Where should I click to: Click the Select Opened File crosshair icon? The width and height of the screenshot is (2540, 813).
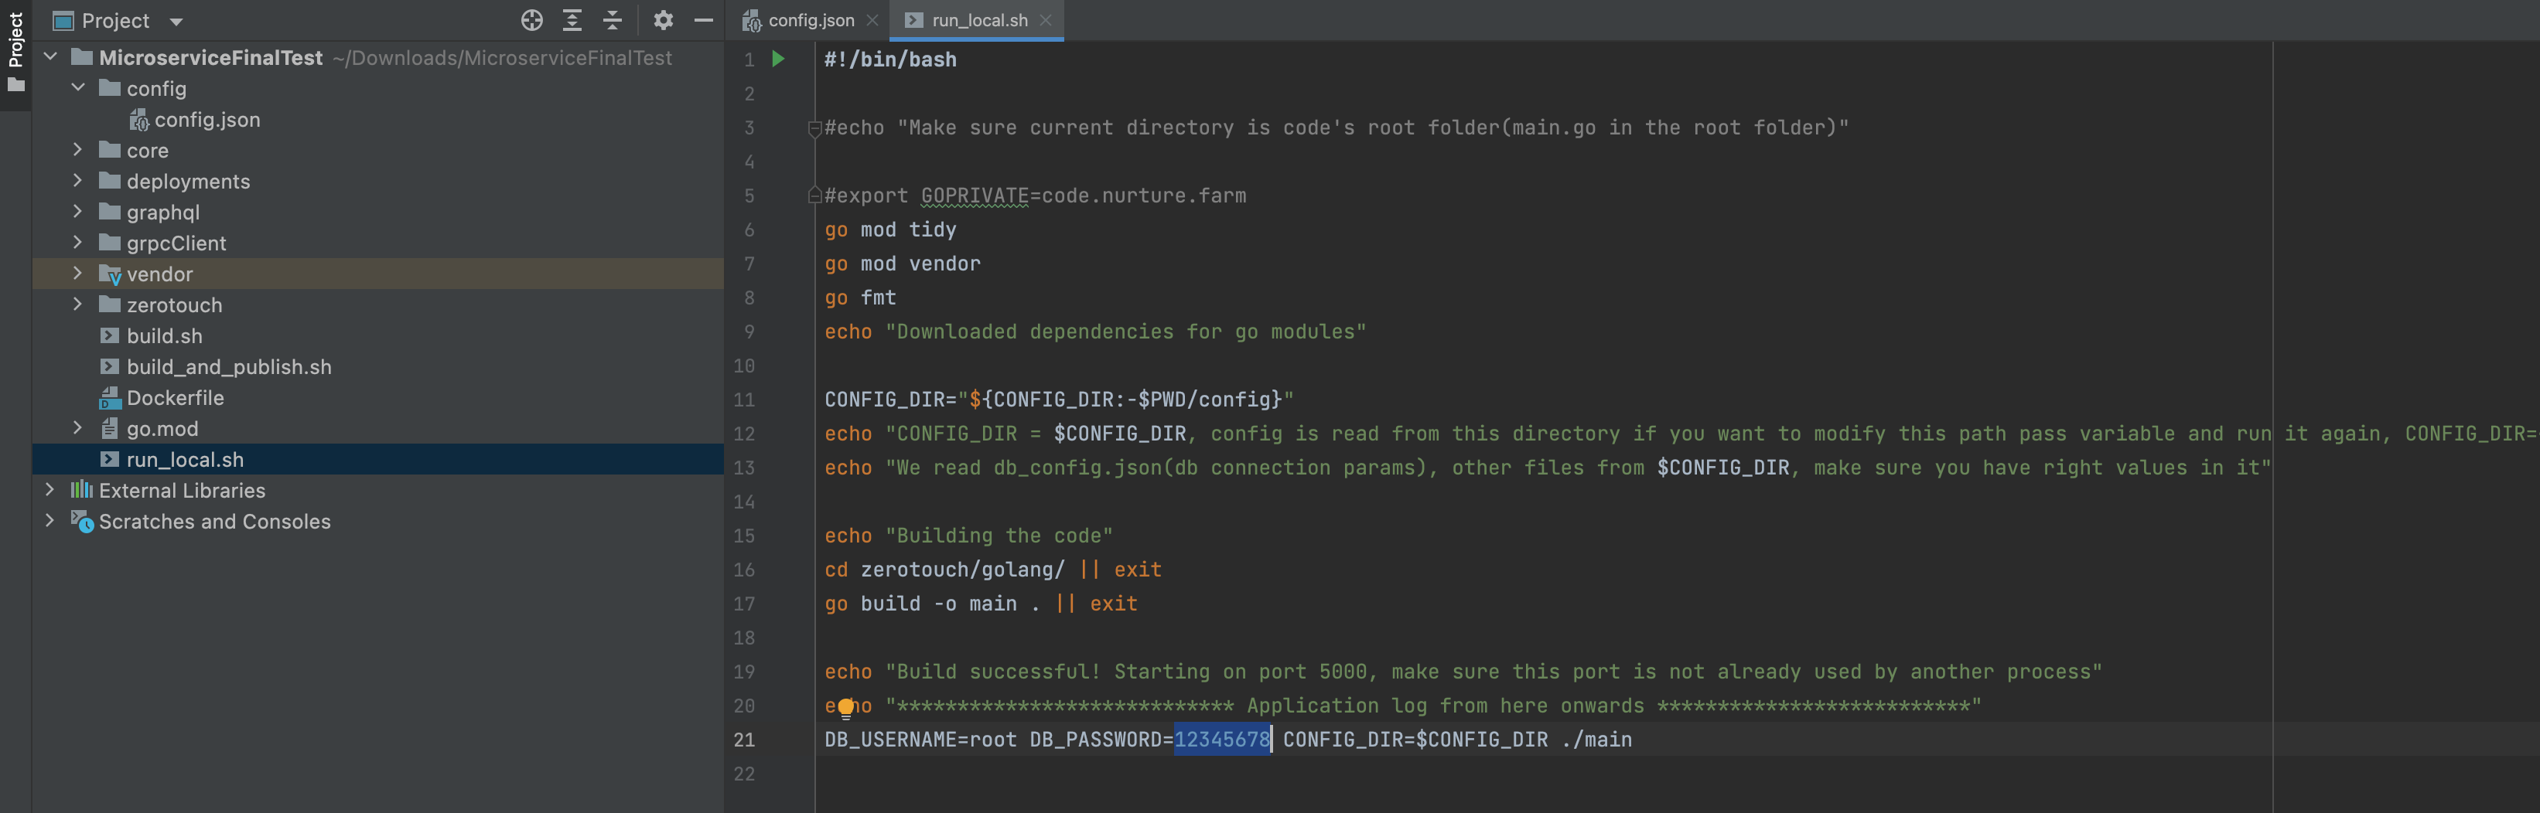click(x=531, y=20)
